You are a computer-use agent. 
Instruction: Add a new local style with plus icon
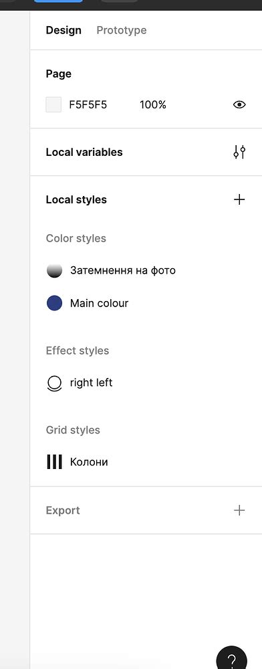(x=239, y=199)
